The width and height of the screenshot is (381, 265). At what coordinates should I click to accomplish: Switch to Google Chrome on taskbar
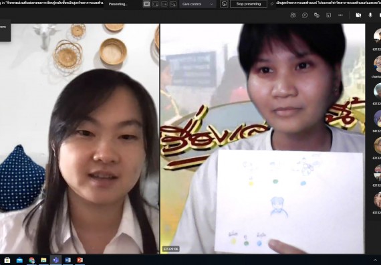31,260
